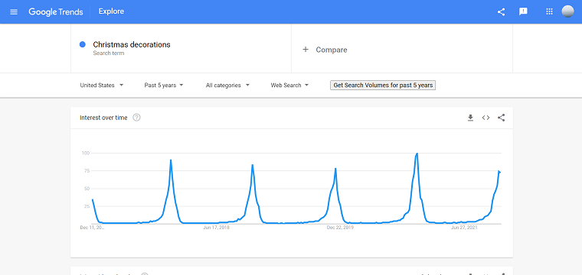This screenshot has height=275, width=582.
Task: Download the Interest over time CSV
Action: 470,118
